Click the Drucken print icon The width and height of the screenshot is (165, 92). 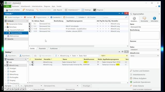pos(88,17)
